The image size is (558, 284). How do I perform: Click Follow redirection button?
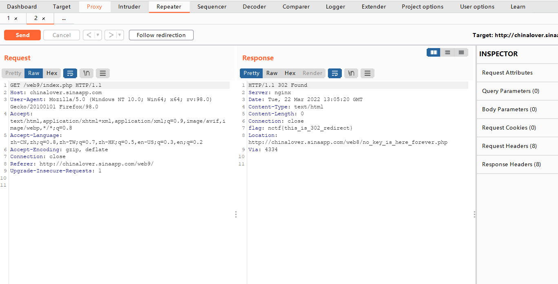click(x=161, y=35)
